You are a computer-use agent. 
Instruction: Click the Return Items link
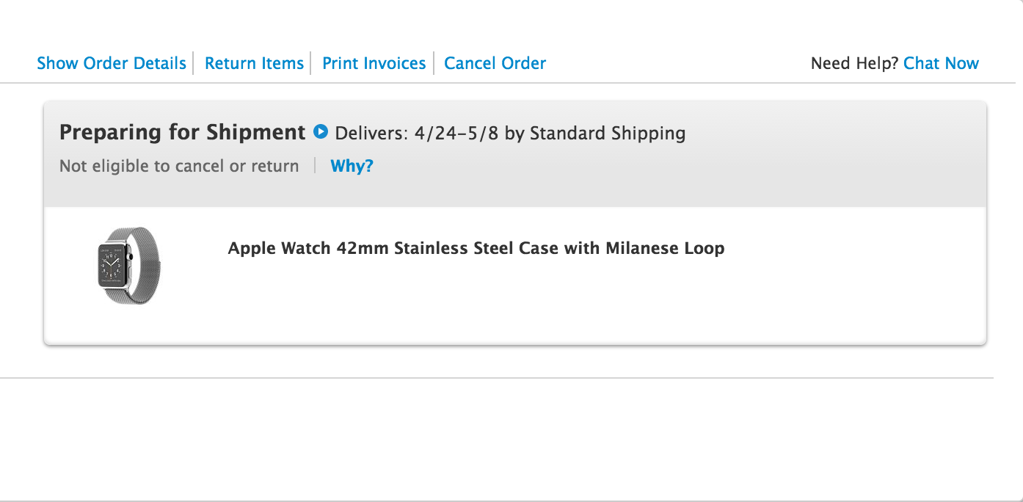pos(254,63)
